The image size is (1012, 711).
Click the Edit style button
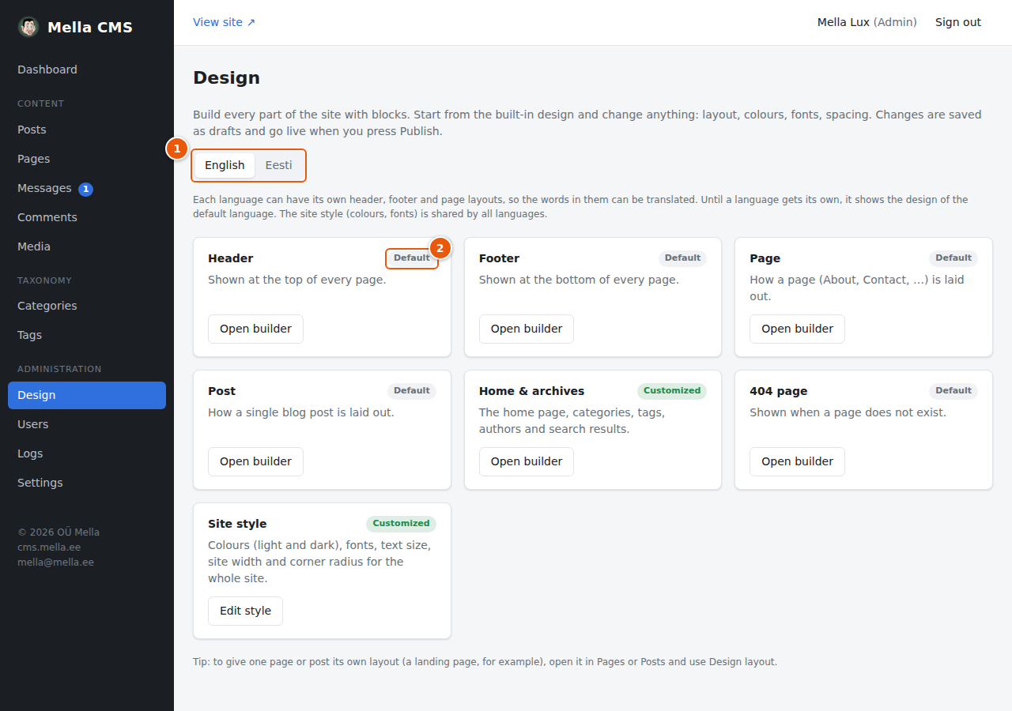point(245,611)
